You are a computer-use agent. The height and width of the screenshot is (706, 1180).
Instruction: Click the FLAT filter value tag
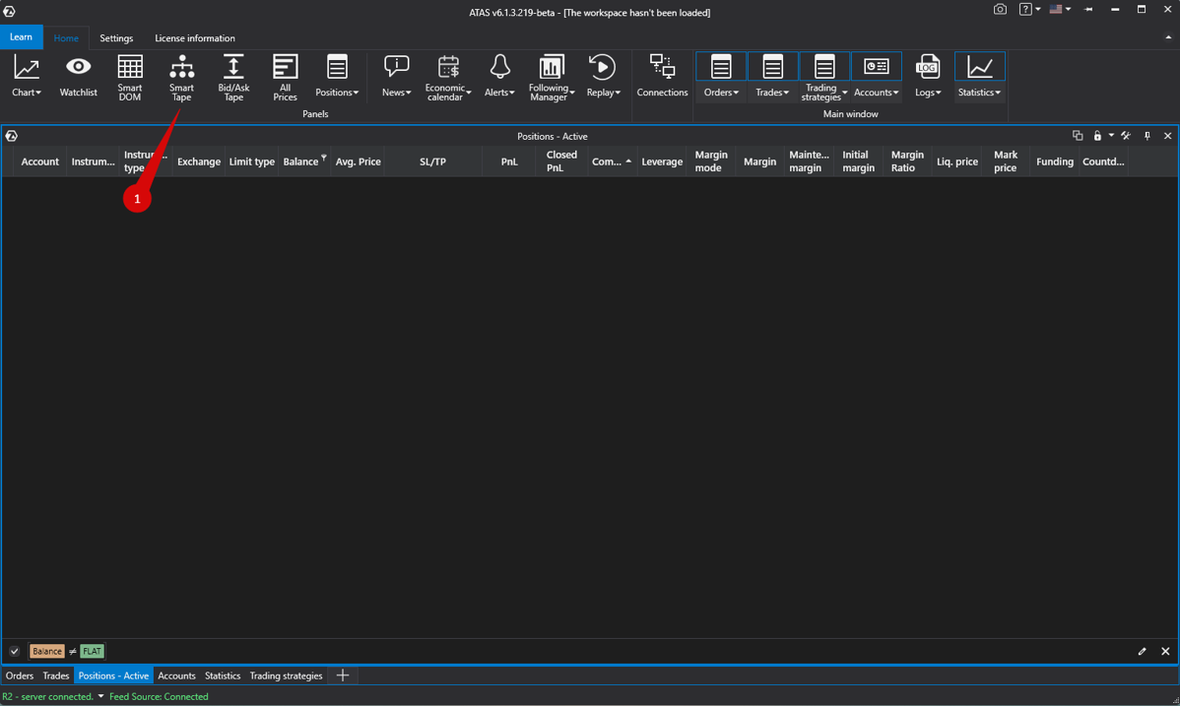[92, 651]
